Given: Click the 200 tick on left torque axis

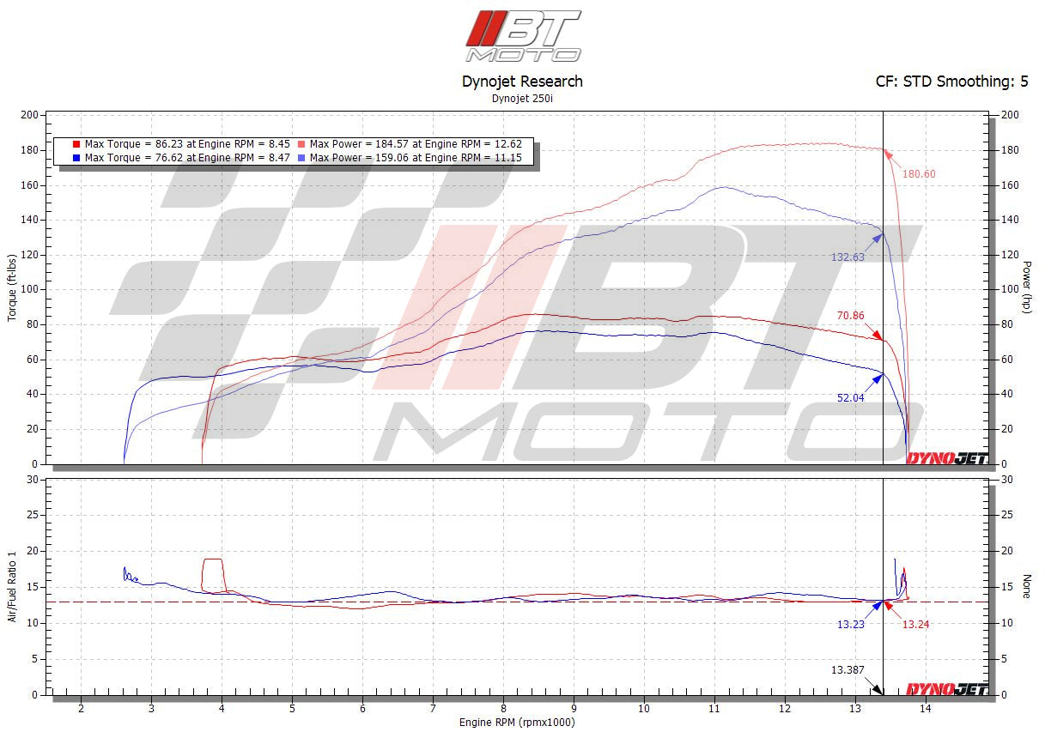Looking at the screenshot, I should pos(29,115).
